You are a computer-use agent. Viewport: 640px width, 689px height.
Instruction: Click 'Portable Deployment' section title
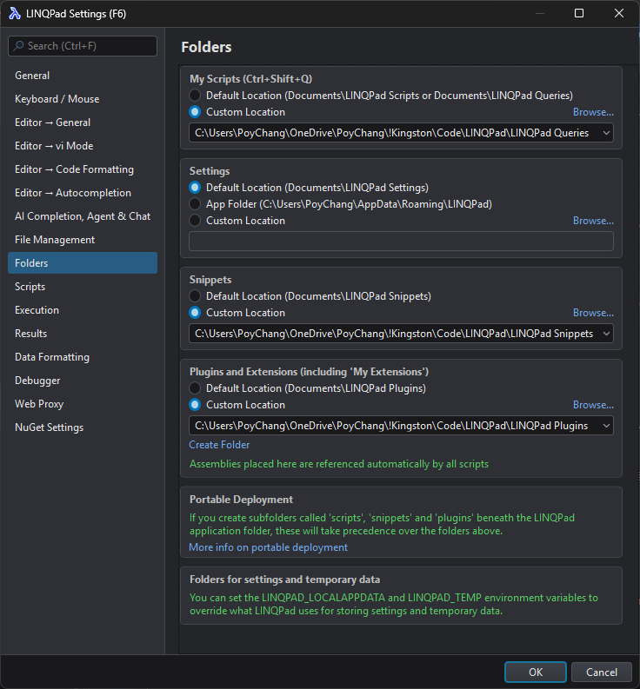point(241,500)
